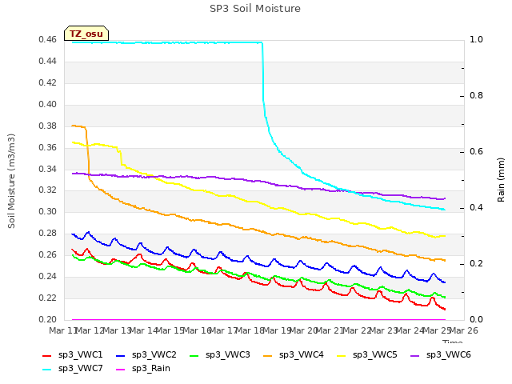Image resolution: width=512 pixels, height=384 pixels.
Task: Click the SP3 Soil Moisture chart title
Action: pos(255,9)
